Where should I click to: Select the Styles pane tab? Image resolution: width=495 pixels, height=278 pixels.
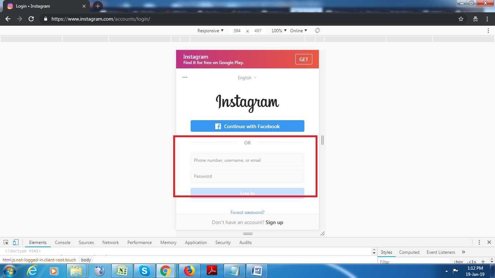pos(386,252)
